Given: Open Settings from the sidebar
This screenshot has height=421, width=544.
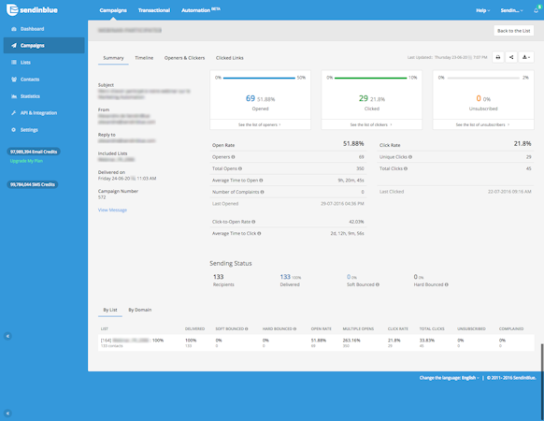Looking at the screenshot, I should tap(29, 130).
